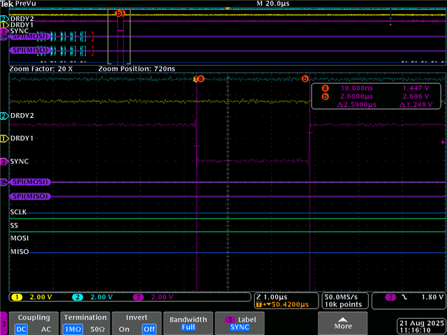447x335 pixels.
Task: Click the SPI(MISO) bus label in main view
Action: [30, 197]
